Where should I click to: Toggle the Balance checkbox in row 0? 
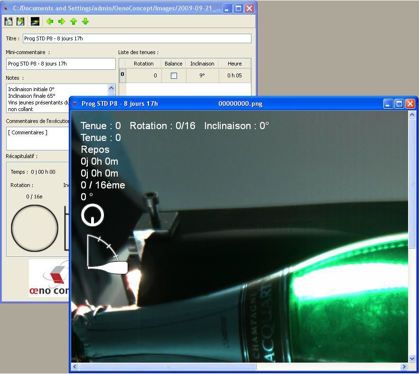(x=174, y=75)
